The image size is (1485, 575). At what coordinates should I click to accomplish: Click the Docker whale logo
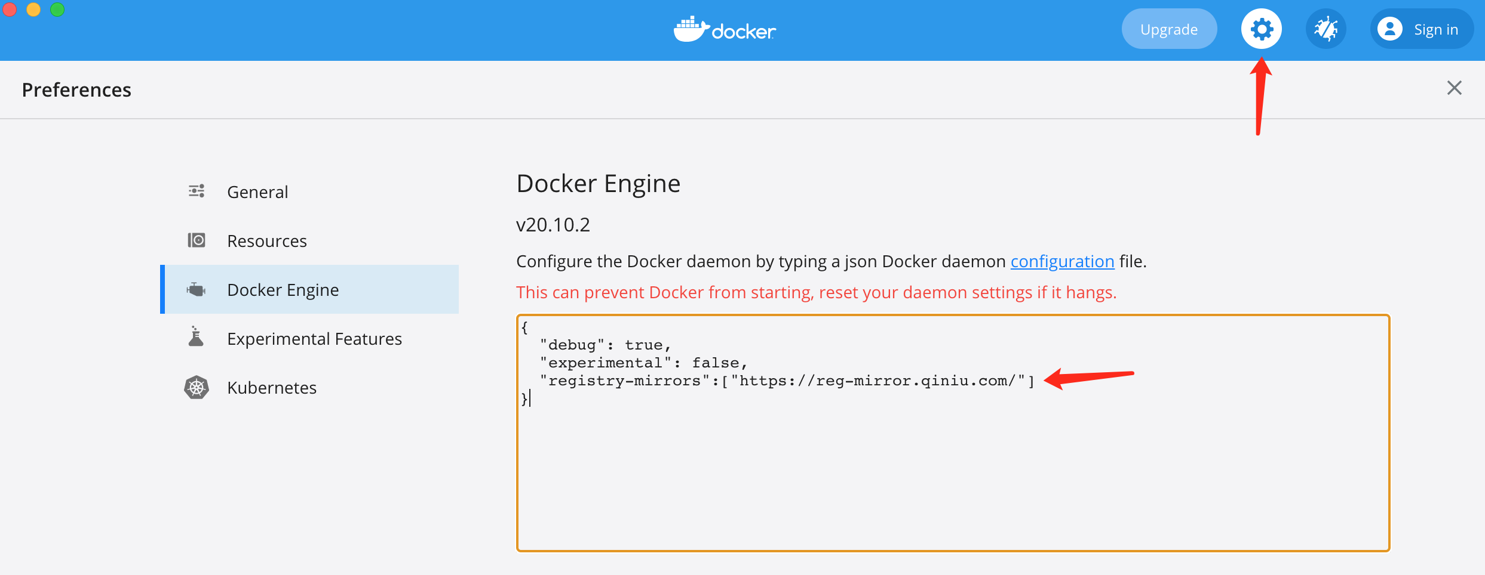point(725,29)
